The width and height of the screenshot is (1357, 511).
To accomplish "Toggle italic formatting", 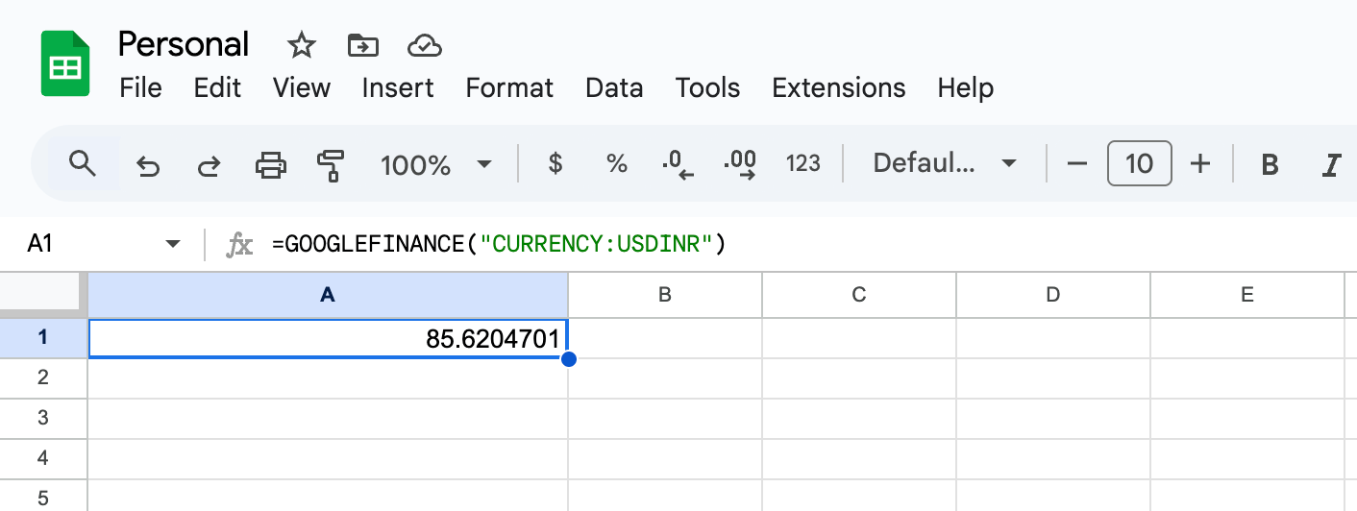I will coord(1331,165).
